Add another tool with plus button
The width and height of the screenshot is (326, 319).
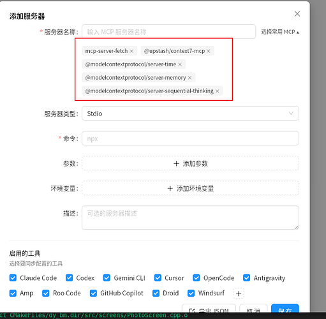[239, 293]
